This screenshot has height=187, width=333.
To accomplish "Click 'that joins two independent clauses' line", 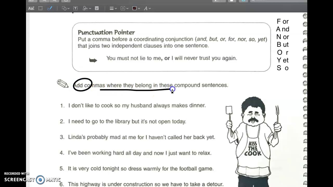I will 143,46.
